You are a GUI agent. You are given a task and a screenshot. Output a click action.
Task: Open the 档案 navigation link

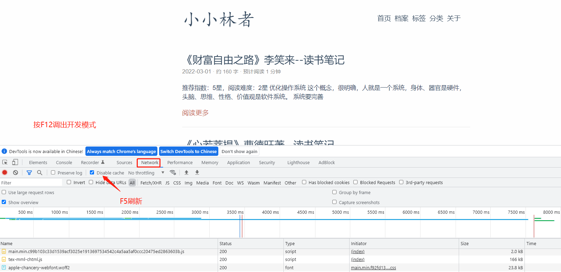(x=402, y=18)
